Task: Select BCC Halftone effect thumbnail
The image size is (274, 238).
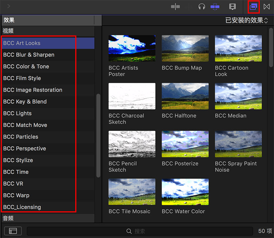Action: (x=185, y=96)
